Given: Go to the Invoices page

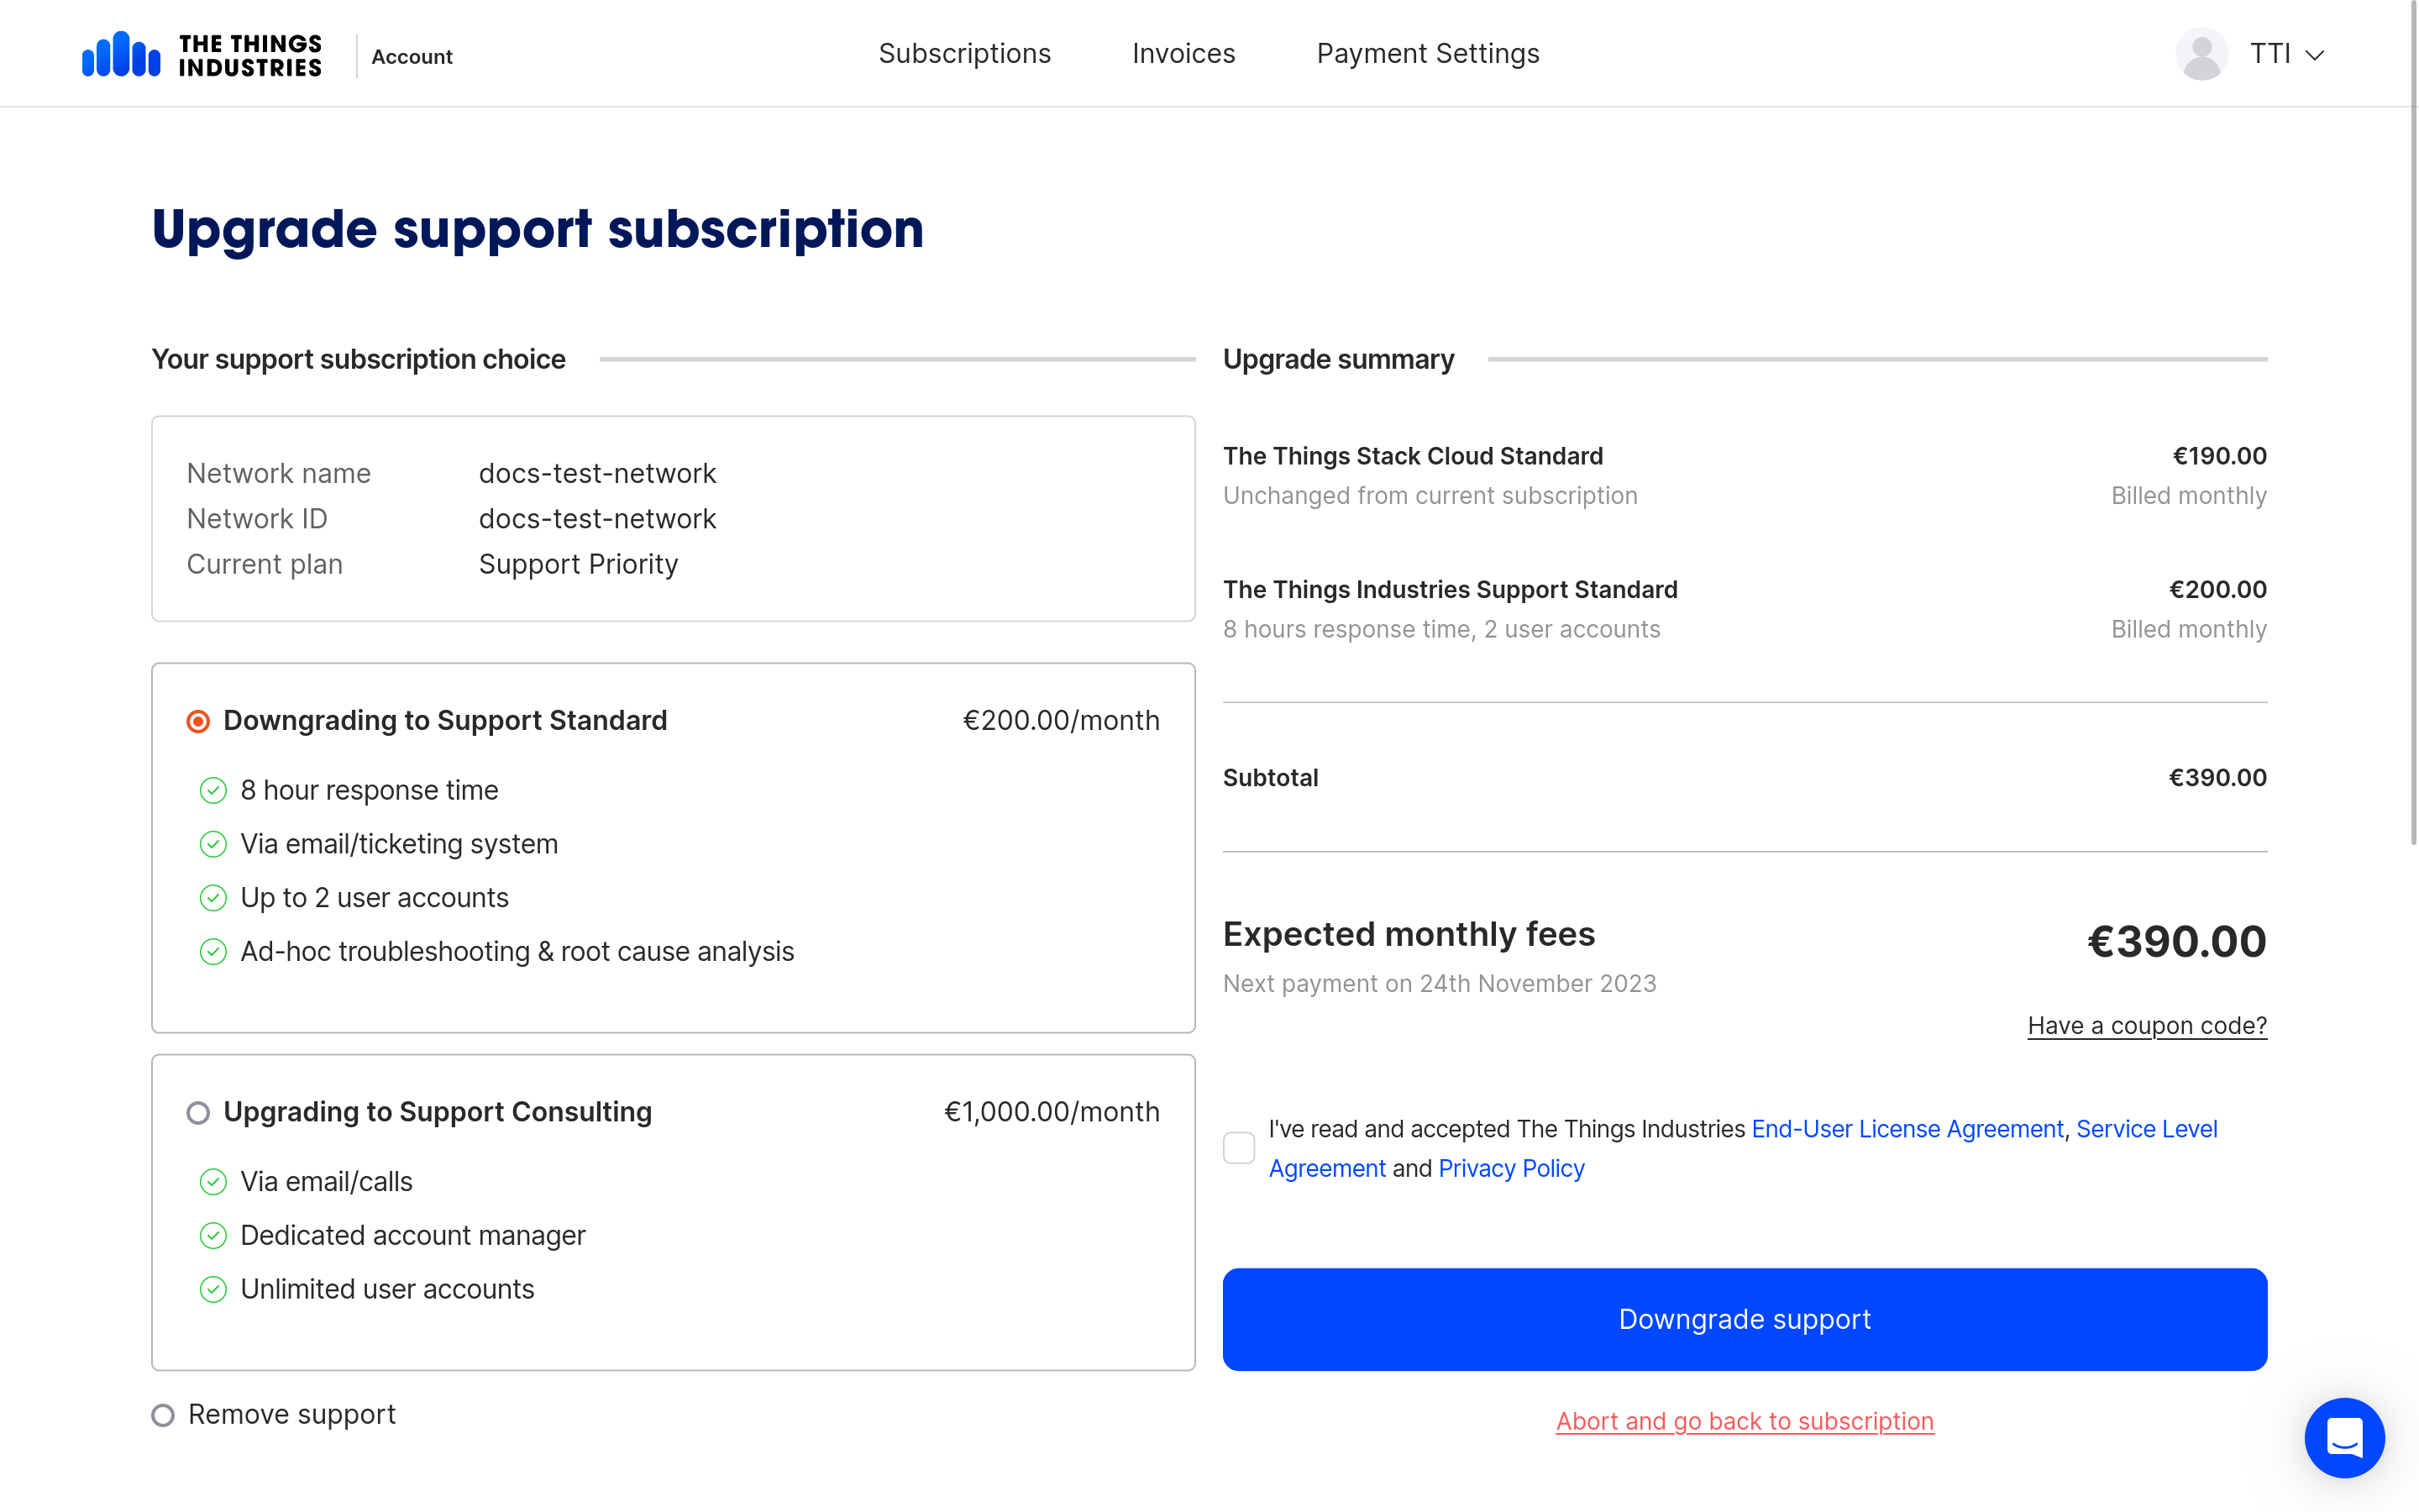Looking at the screenshot, I should point(1183,53).
